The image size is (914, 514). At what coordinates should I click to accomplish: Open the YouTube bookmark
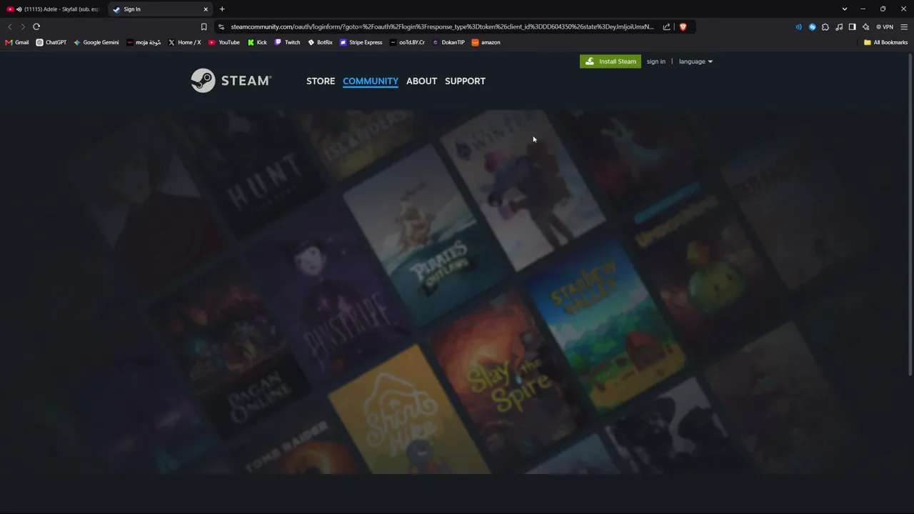(224, 42)
